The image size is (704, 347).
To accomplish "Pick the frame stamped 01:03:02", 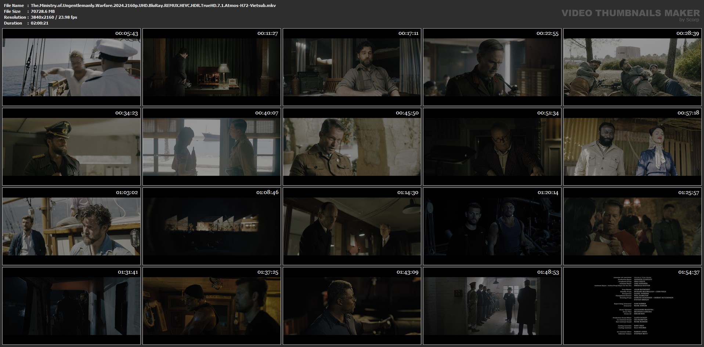I will coord(71,226).
